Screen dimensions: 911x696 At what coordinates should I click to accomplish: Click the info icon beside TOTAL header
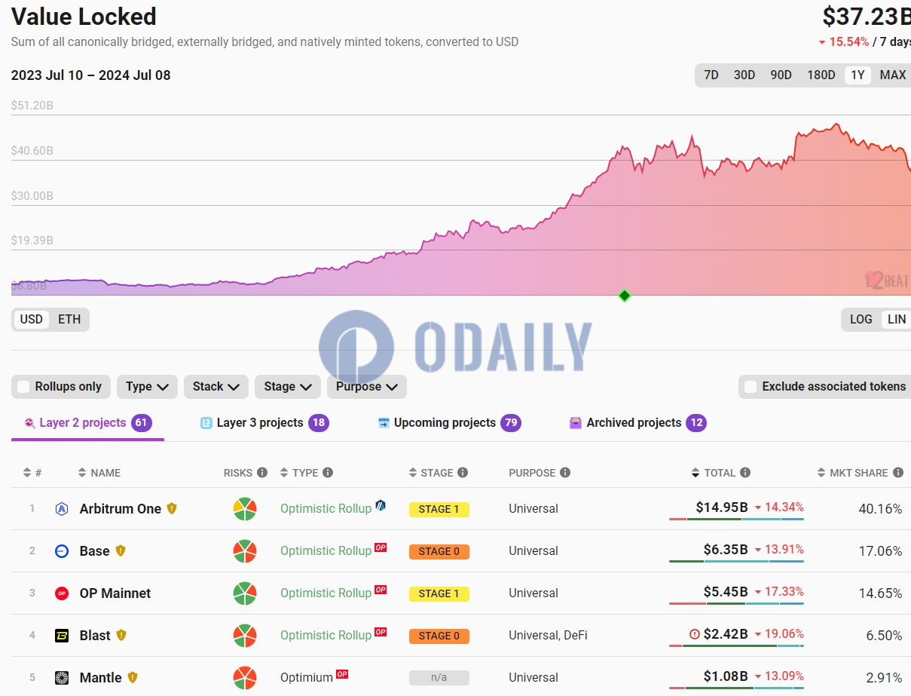click(x=745, y=473)
